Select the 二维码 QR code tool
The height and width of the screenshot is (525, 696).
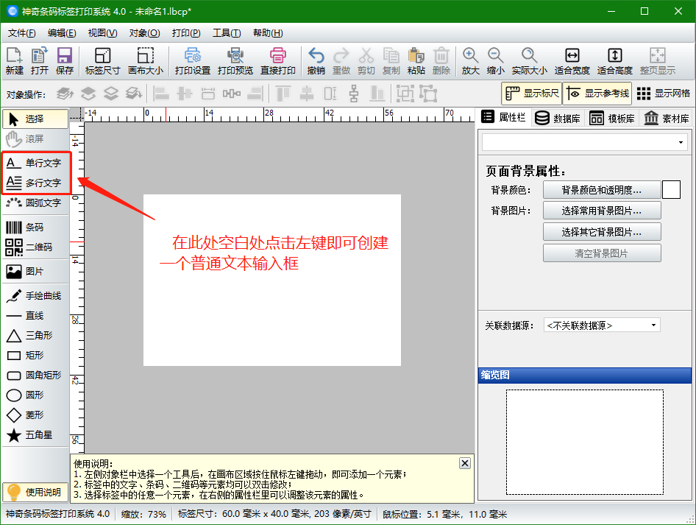click(35, 247)
